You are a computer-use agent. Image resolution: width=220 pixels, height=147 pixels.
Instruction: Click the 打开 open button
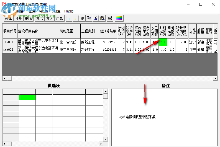19,18
